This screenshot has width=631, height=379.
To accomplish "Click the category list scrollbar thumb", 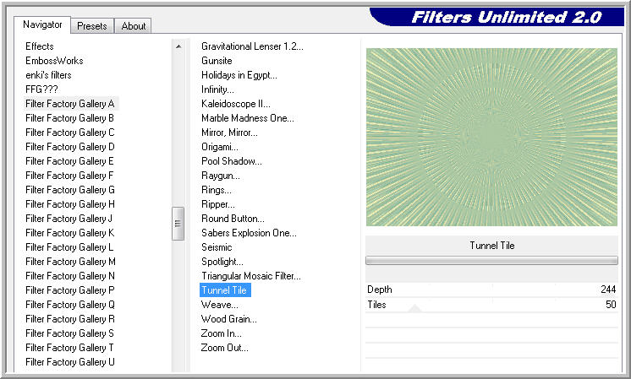I will click(x=178, y=224).
